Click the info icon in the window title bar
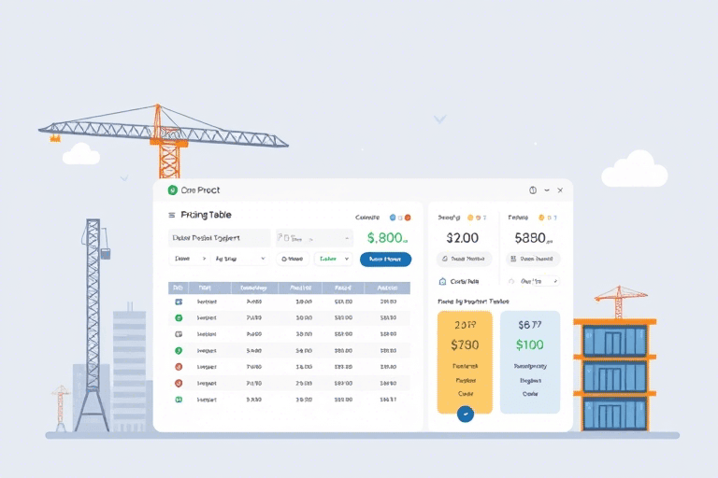This screenshot has width=718, height=478. tap(533, 190)
